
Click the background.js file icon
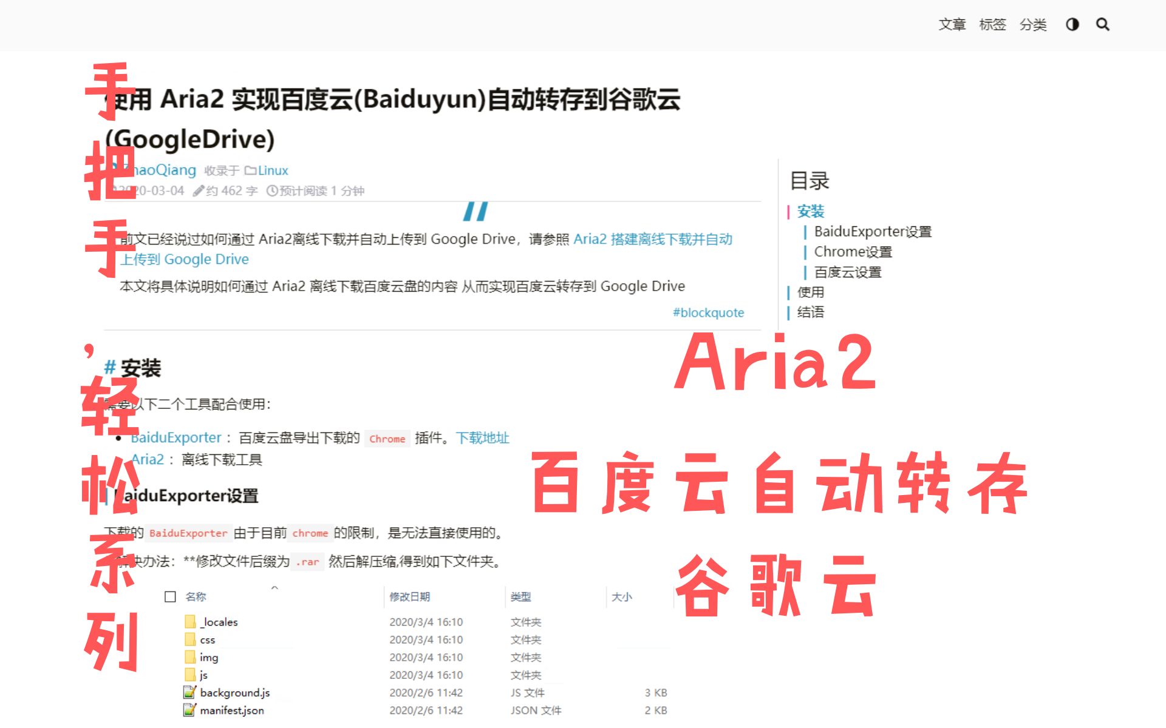coord(190,692)
